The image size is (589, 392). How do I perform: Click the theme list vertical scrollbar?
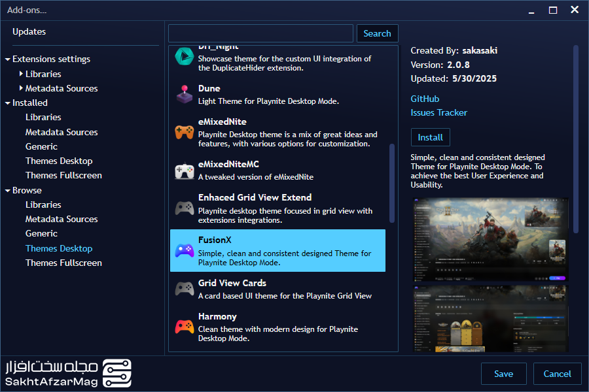click(392, 183)
